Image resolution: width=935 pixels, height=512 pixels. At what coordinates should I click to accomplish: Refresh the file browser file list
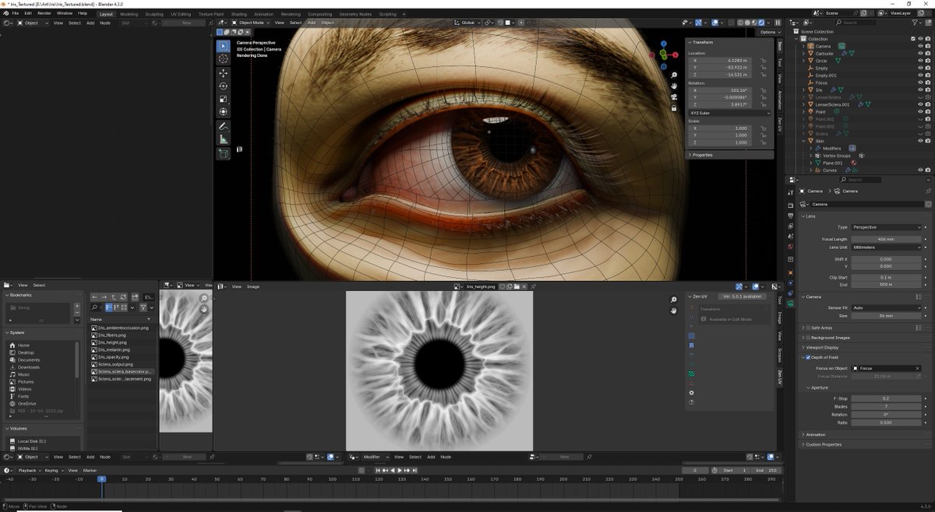(x=123, y=296)
